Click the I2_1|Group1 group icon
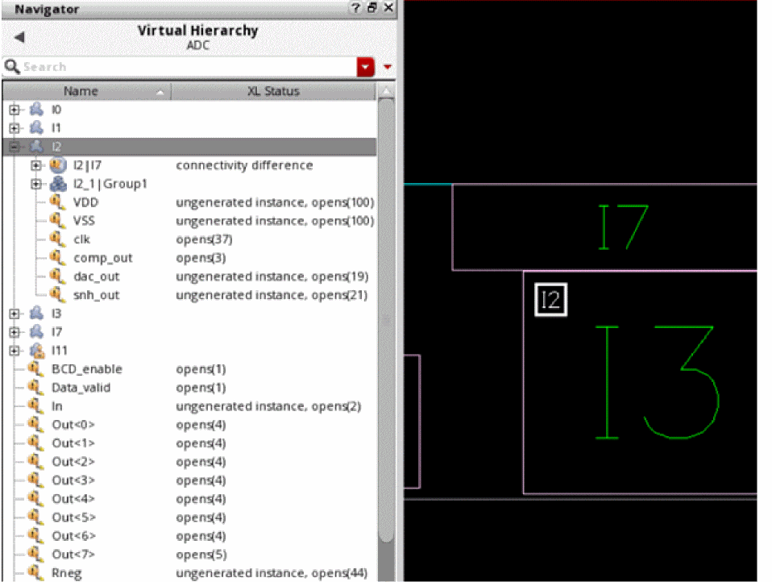This screenshot has width=772, height=582. [x=58, y=184]
